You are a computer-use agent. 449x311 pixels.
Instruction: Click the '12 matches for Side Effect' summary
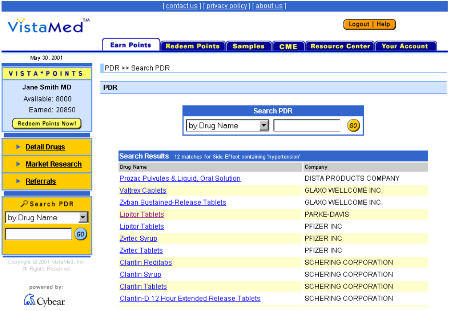[237, 157]
